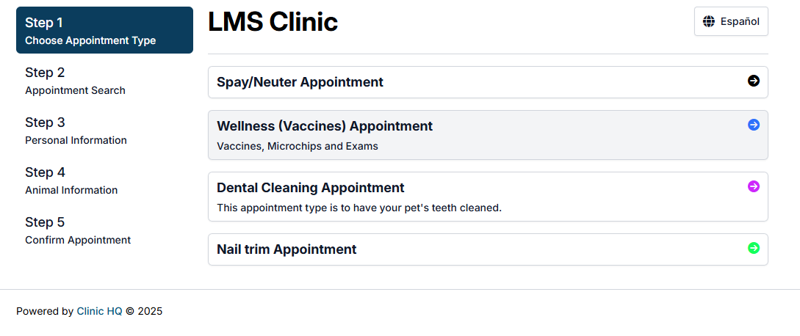This screenshot has height=336, width=800.
Task: Click the purple arrow on Dental Cleaning
Action: pos(754,186)
